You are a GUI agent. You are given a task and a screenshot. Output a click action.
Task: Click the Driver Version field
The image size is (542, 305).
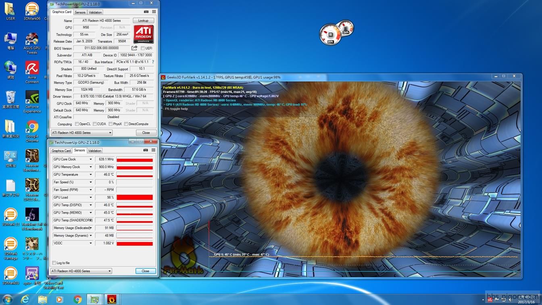(x=113, y=96)
